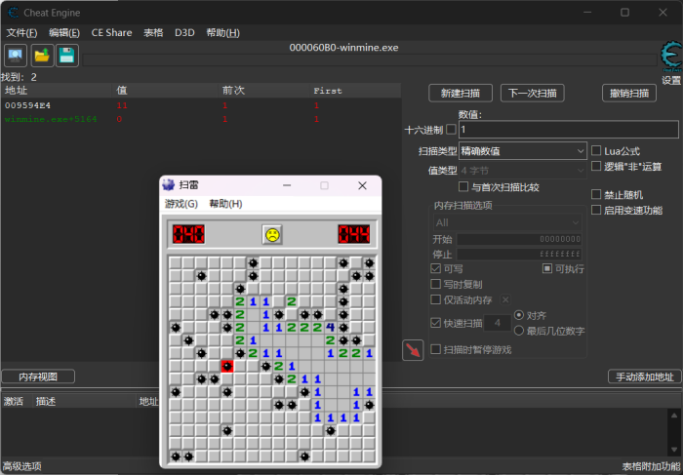Image resolution: width=683 pixels, height=476 pixels.
Task: Click the 前次 column header
Action: (264, 91)
